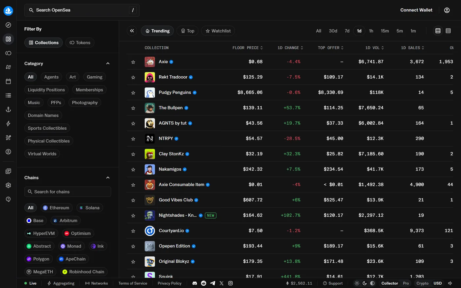Screen dimensions: 461x288
Task: Click the OpenSea logo icon
Action: pyautogui.click(x=8, y=11)
